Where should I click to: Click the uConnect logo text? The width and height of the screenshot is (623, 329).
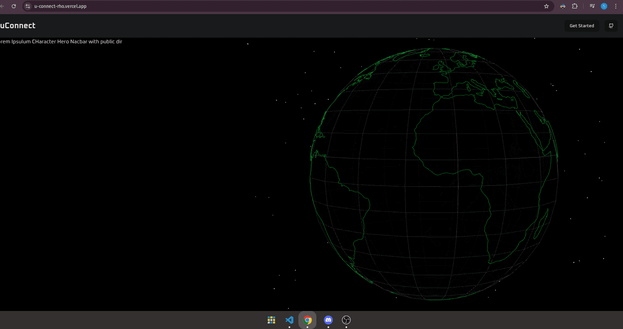[18, 26]
